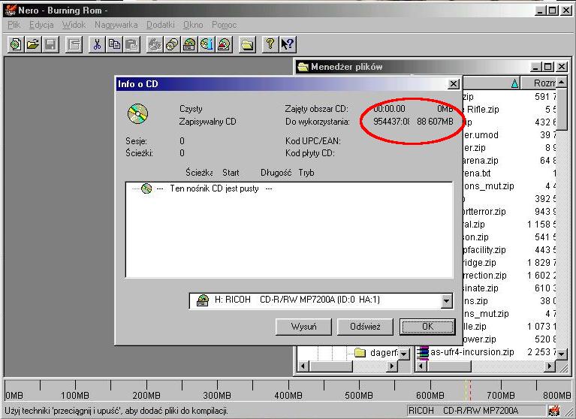Open the Nagrywarka menu
The width and height of the screenshot is (576, 419).
(116, 25)
